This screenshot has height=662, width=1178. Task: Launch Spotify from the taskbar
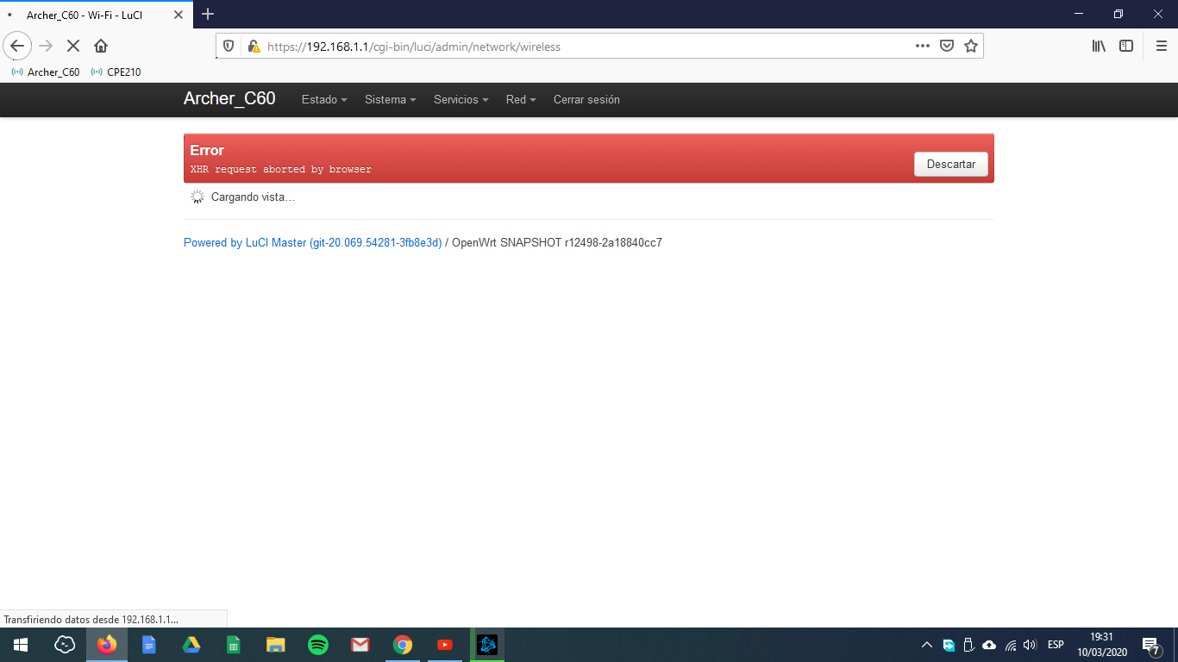(x=318, y=645)
